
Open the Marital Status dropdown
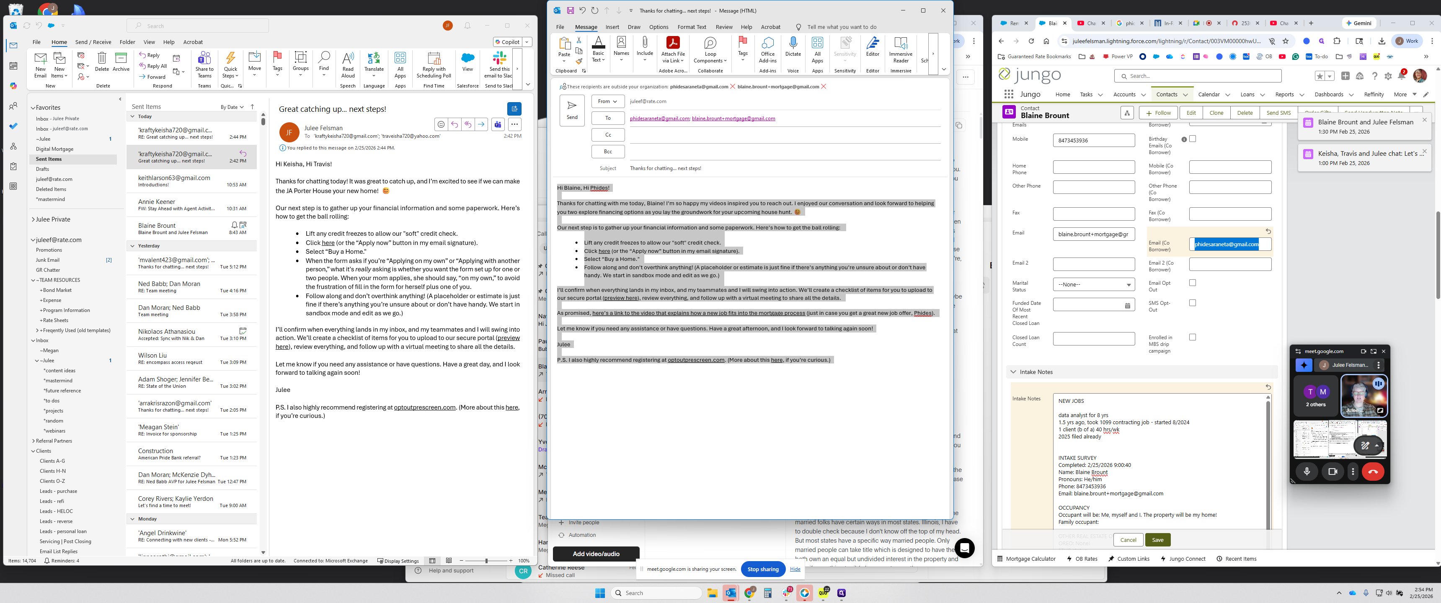point(1094,285)
